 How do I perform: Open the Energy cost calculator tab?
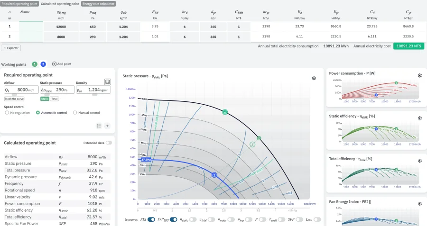click(98, 4)
